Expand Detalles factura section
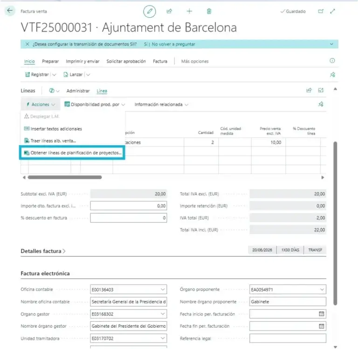 click(43, 251)
